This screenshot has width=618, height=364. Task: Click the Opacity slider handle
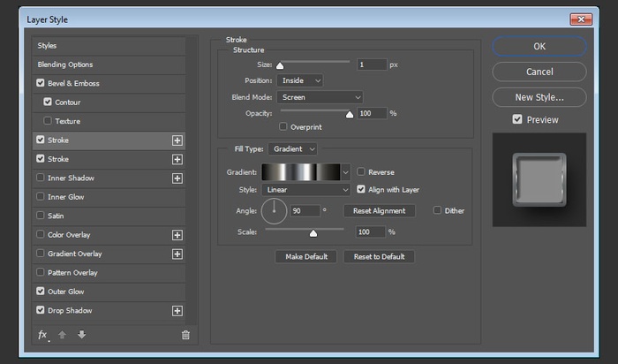349,114
